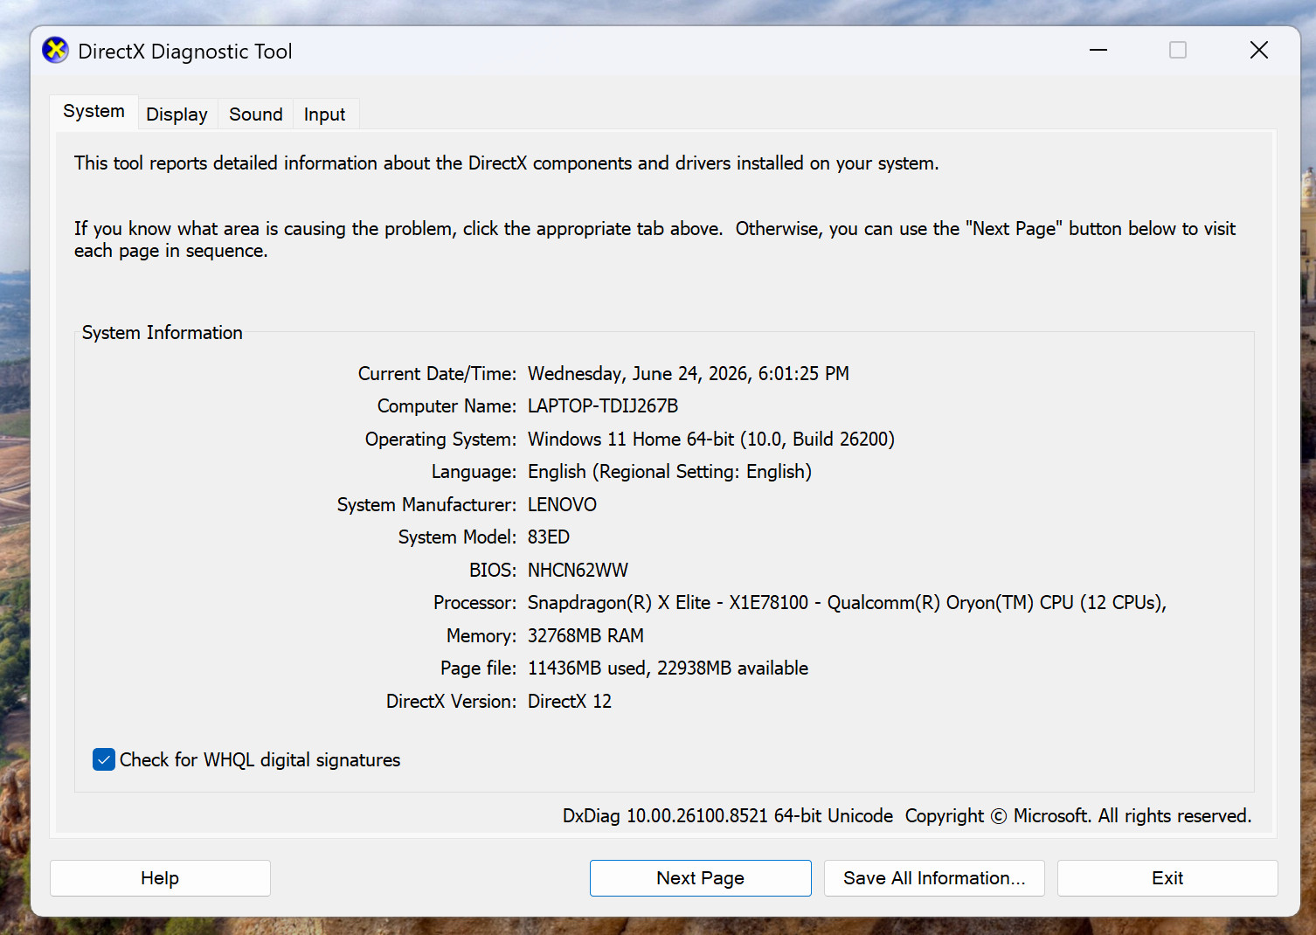The width and height of the screenshot is (1316, 935).
Task: Click the Current Date/Time label
Action: click(x=438, y=374)
